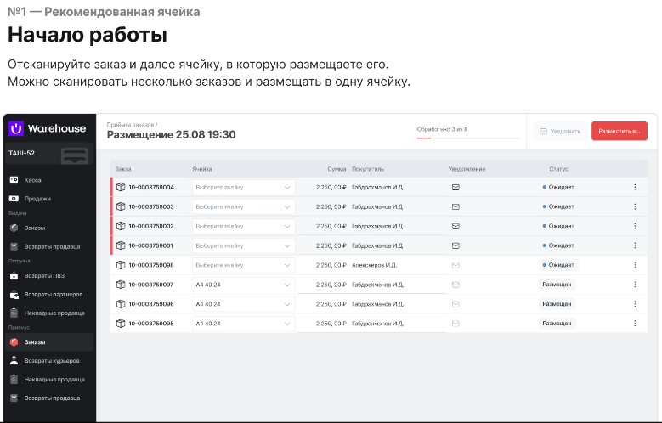Screen dimensions: 662x423
Task: Go to Возвраты ПВЗ in the sidebar
Action: pyautogui.click(x=42, y=276)
